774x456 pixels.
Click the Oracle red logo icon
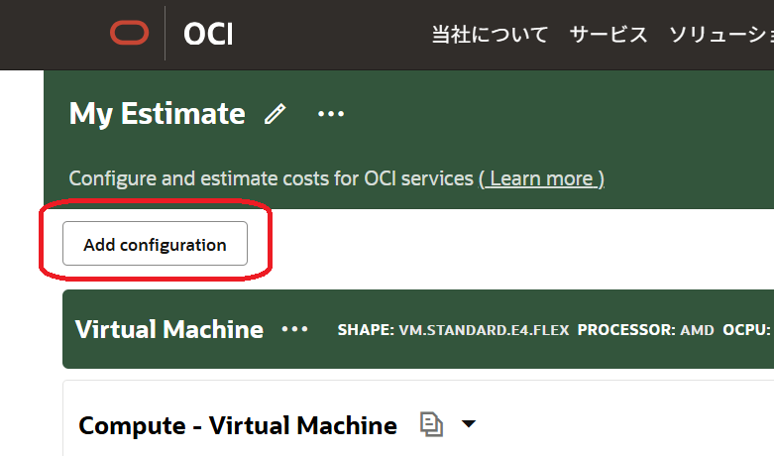pyautogui.click(x=129, y=33)
